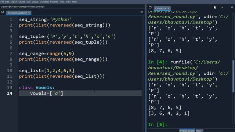Click line number 1 in gutter
This screenshot has width=235, height=132.
click(x=11, y=19)
